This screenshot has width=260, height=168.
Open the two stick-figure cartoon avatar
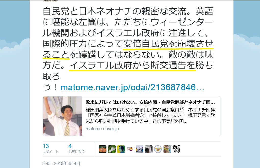pyautogui.click(x=140, y=149)
